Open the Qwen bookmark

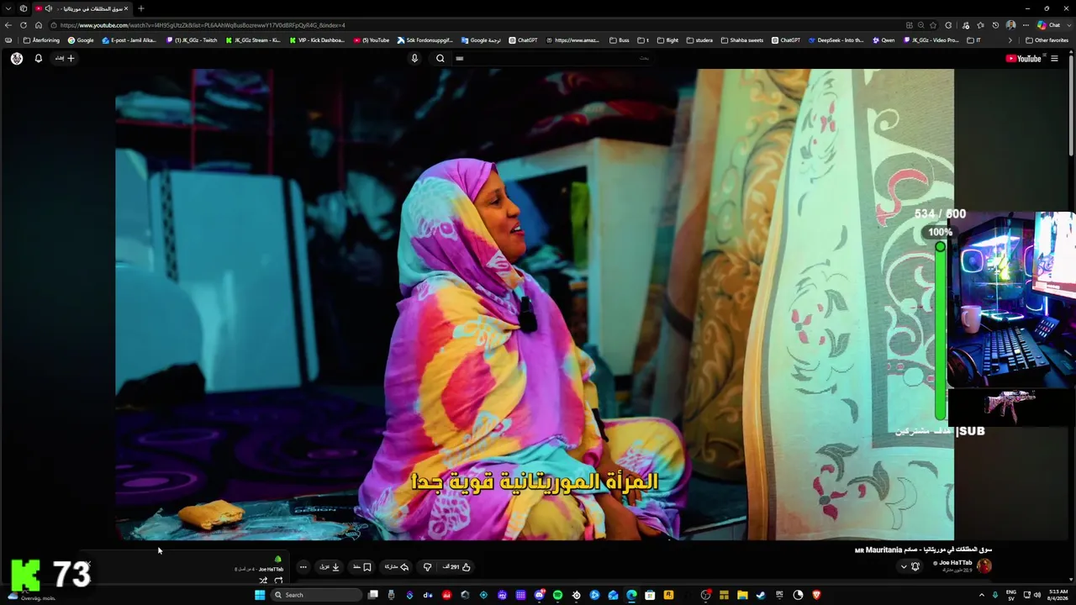883,40
